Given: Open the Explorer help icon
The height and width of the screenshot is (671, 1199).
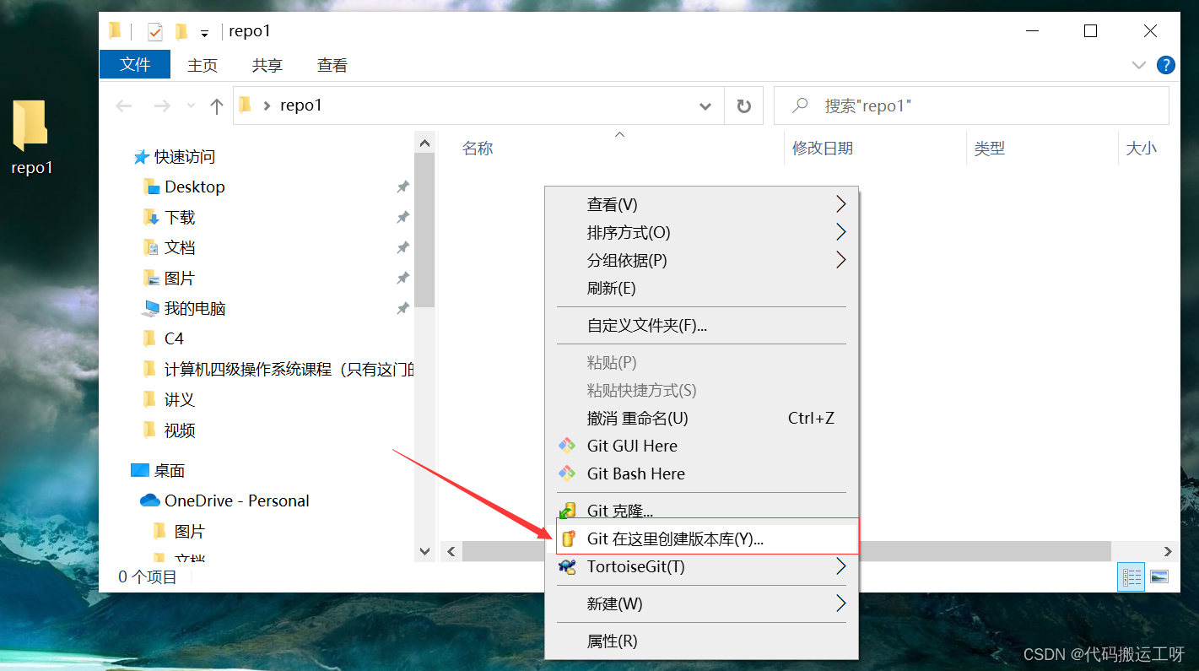Looking at the screenshot, I should 1166,65.
